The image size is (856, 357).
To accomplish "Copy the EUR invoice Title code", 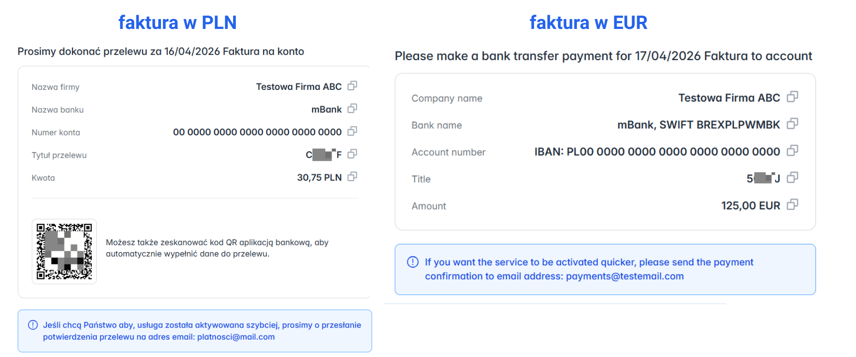I will point(792,178).
